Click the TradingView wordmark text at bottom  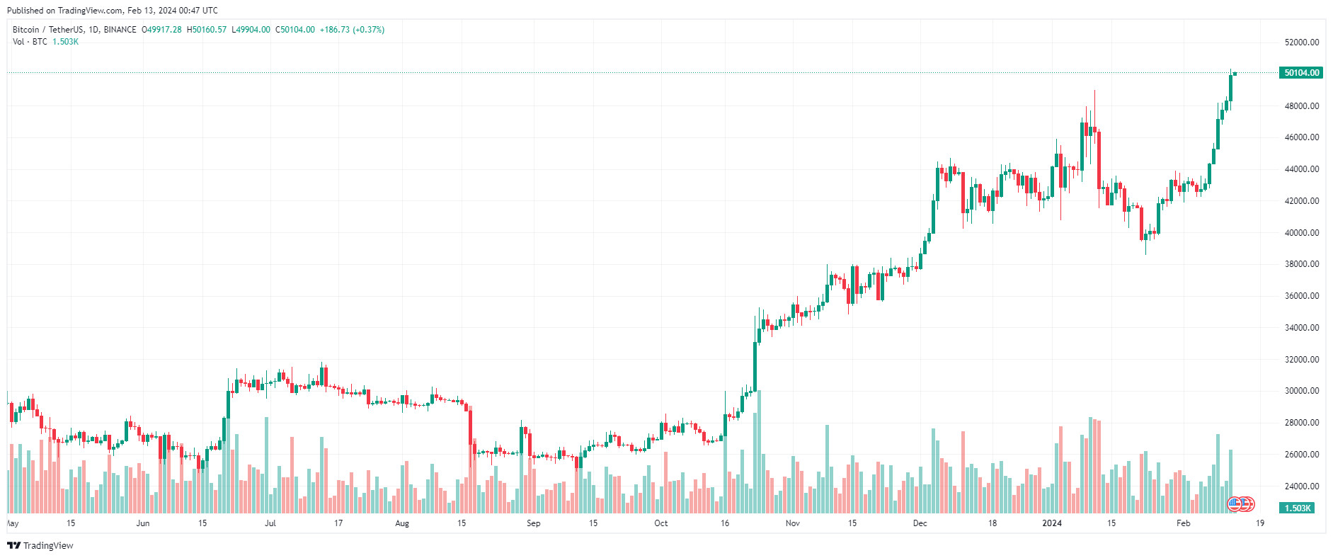pos(48,545)
